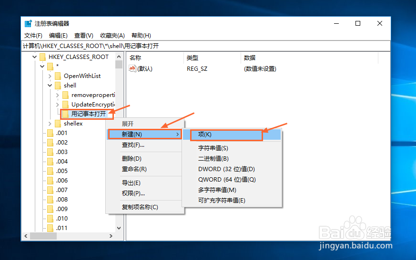This screenshot has width=416, height=260.
Task: Choose 重命名(R) in the context menu
Action: pos(145,169)
